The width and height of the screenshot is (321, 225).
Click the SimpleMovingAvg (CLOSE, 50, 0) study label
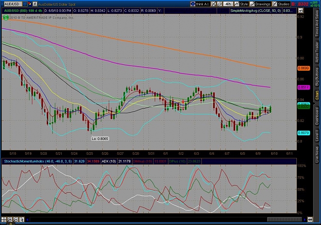(255, 11)
